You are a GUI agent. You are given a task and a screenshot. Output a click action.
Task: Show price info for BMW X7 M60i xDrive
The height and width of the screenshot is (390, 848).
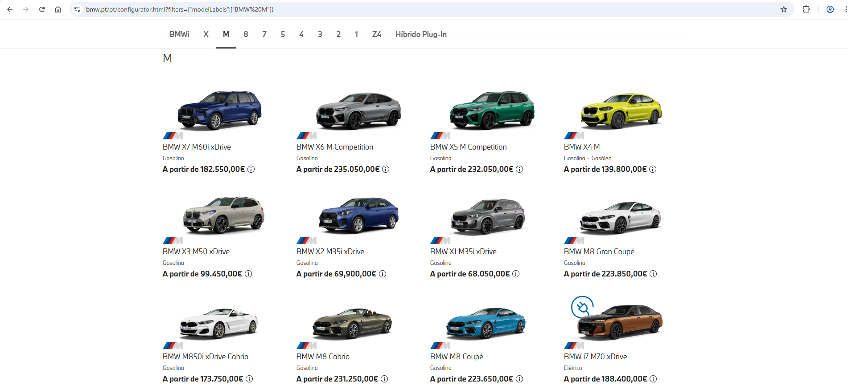point(251,169)
